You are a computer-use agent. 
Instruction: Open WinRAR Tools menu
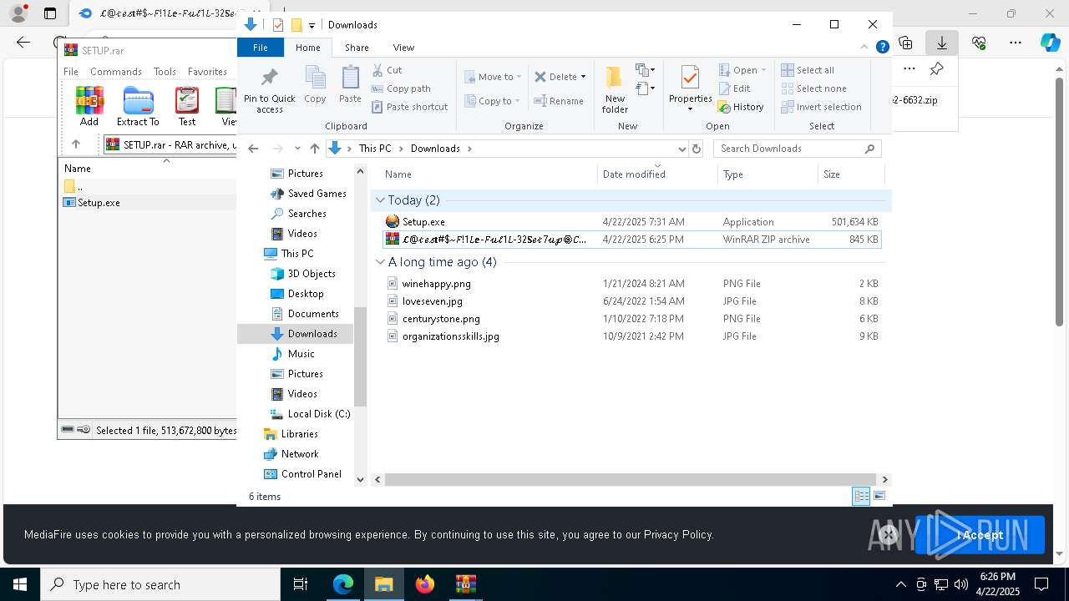[165, 72]
